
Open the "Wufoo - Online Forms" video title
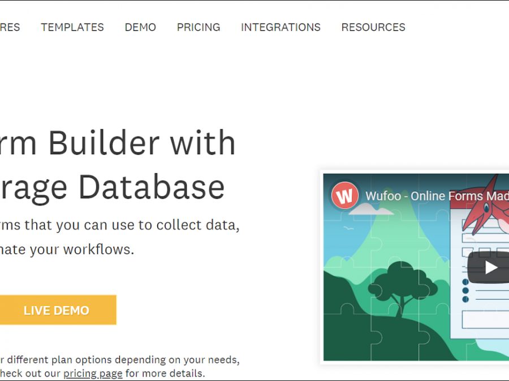437,196
